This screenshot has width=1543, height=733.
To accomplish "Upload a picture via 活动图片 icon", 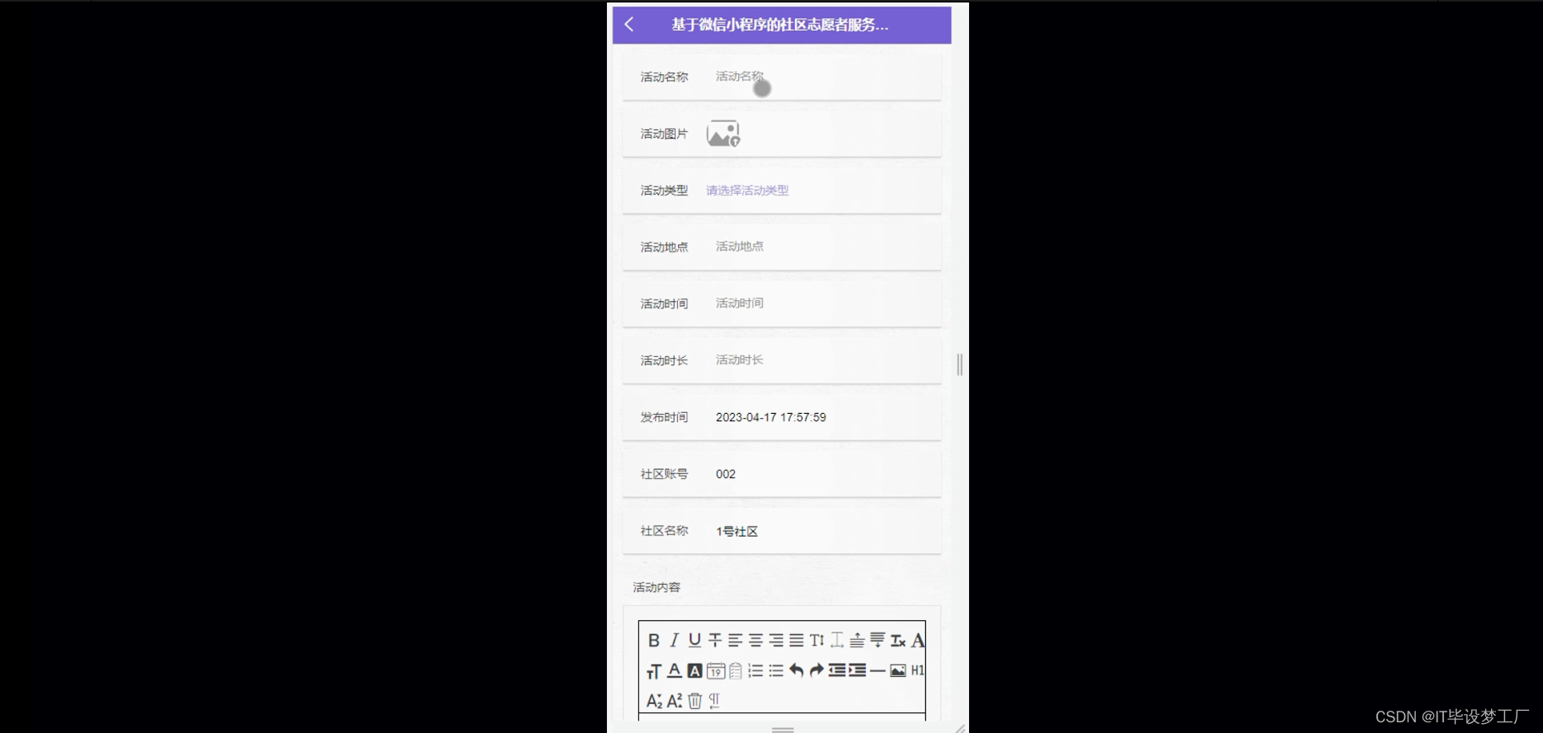I will [x=723, y=134].
